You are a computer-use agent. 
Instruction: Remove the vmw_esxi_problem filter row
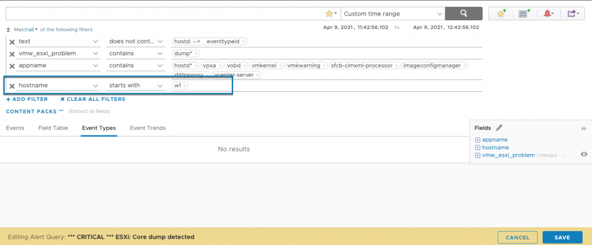[x=12, y=54]
